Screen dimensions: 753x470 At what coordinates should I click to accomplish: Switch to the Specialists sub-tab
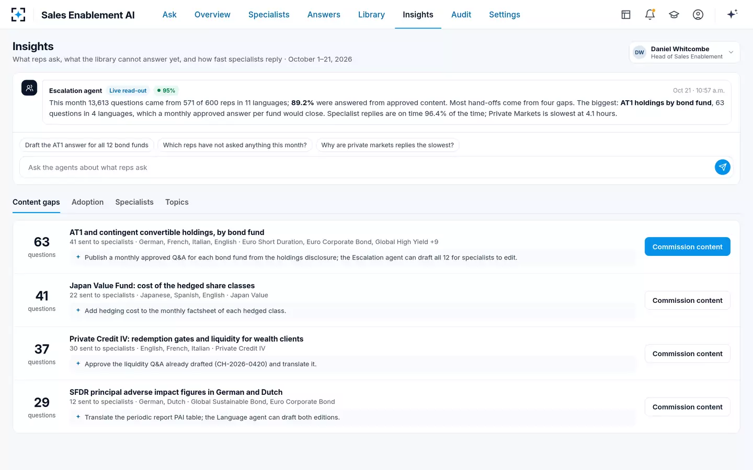[134, 202]
